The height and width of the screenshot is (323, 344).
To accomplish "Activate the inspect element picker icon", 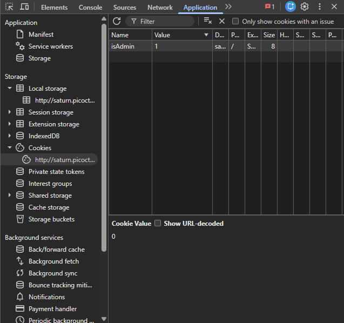I will 9,7.
